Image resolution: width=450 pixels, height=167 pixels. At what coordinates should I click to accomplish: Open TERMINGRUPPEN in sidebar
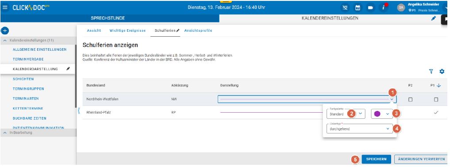click(28, 89)
